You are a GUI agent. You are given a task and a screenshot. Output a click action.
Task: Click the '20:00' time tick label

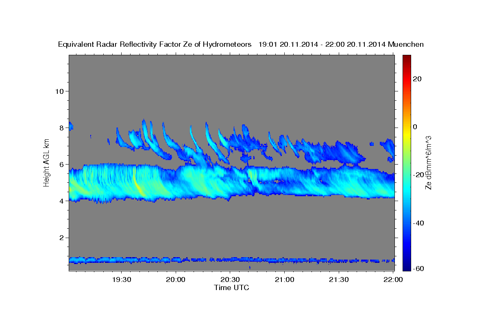pyautogui.click(x=176, y=279)
